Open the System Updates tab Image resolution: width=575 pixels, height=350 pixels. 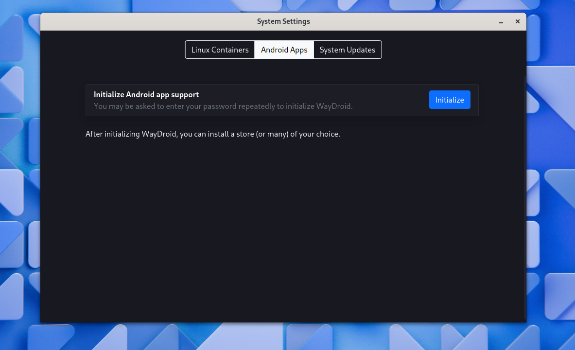click(x=347, y=50)
